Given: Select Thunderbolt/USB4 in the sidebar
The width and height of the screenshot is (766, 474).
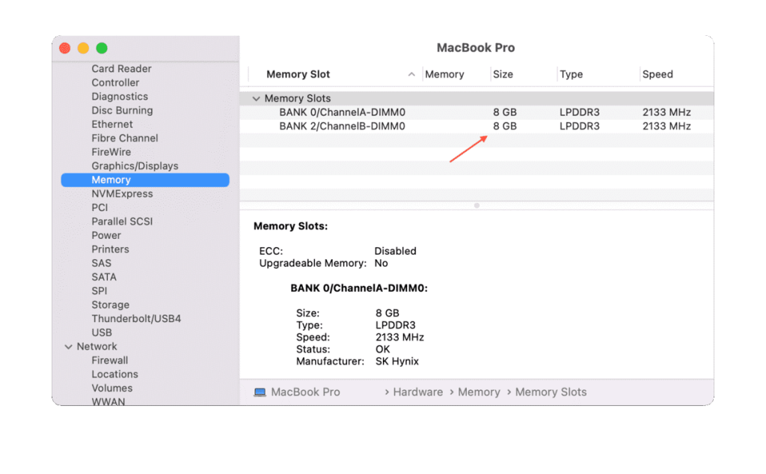Looking at the screenshot, I should tap(136, 319).
